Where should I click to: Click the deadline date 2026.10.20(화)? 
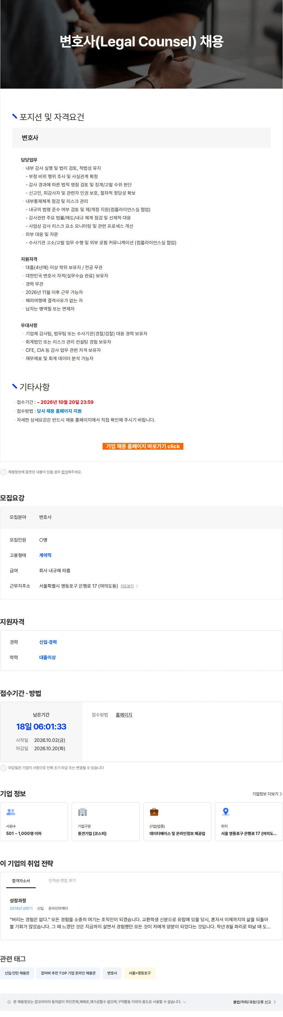[50, 748]
